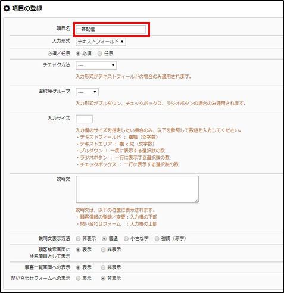The height and width of the screenshot is (293, 284).
Task: Choose 非表示 for 問い合わせフォームへの表示
Action: [x=103, y=279]
